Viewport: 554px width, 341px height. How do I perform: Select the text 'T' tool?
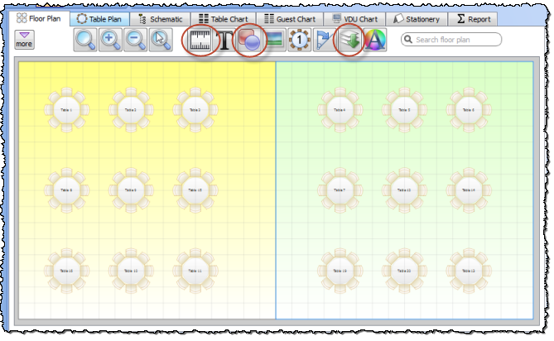226,40
